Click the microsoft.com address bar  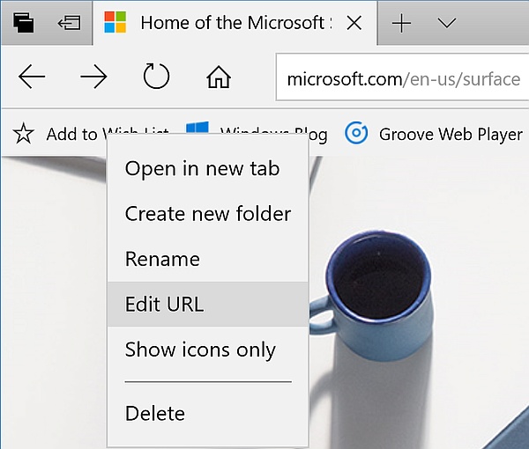click(x=403, y=79)
